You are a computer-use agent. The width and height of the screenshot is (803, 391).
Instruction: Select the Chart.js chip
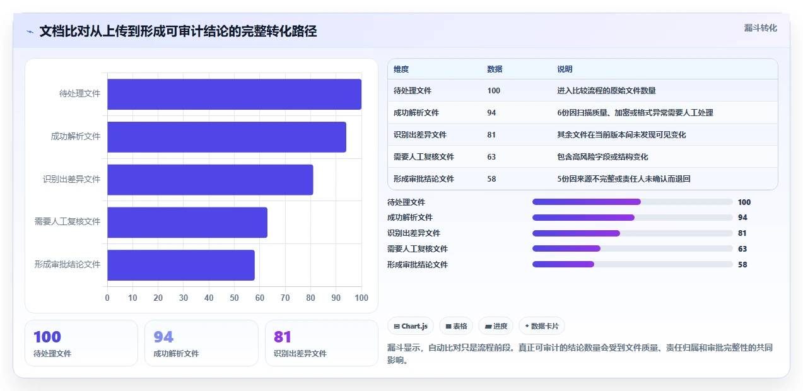click(x=411, y=326)
